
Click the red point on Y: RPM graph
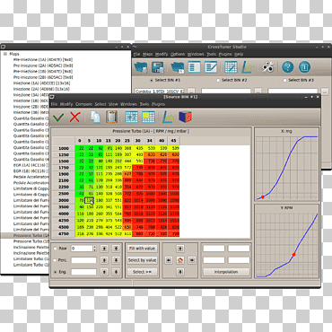[x=294, y=255]
